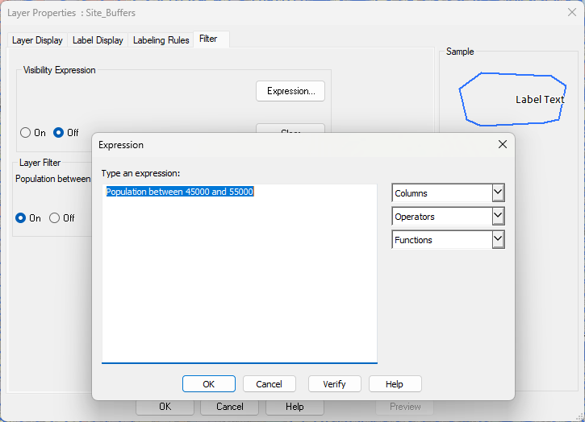Select the Filter tab
585x422 pixels.
point(208,39)
